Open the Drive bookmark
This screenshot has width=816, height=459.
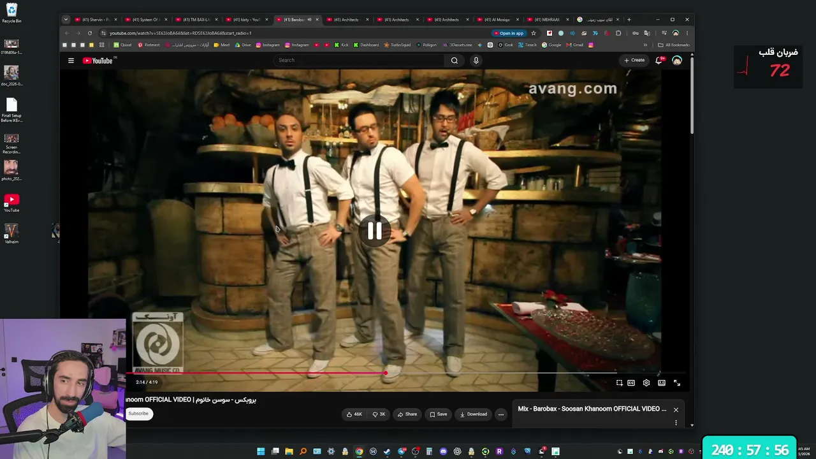click(243, 45)
